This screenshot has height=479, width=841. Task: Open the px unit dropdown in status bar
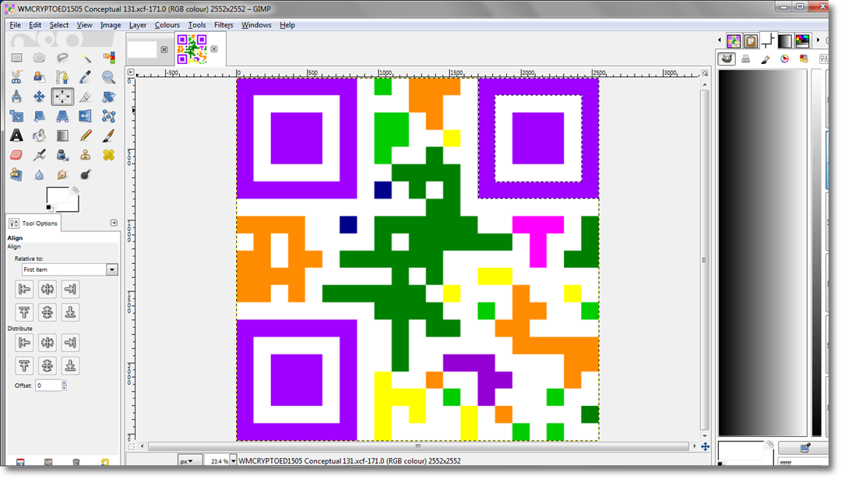(x=190, y=461)
